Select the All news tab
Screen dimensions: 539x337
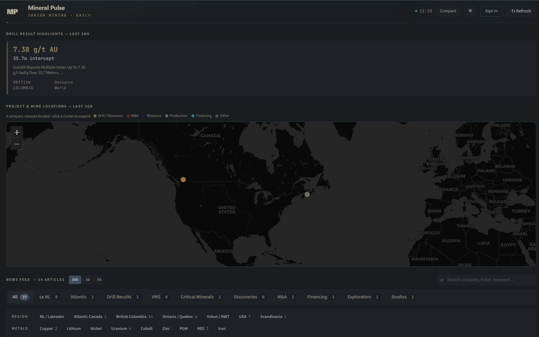pyautogui.click(x=21, y=297)
